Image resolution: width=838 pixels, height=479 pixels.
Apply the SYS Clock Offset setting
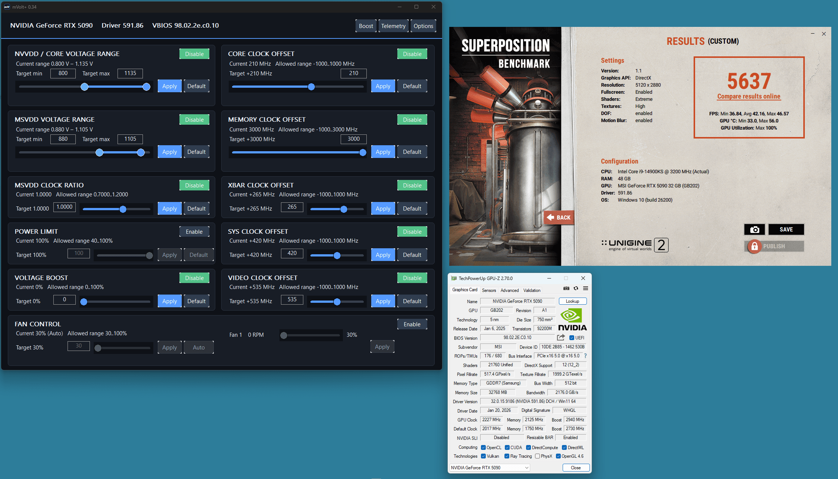(383, 255)
